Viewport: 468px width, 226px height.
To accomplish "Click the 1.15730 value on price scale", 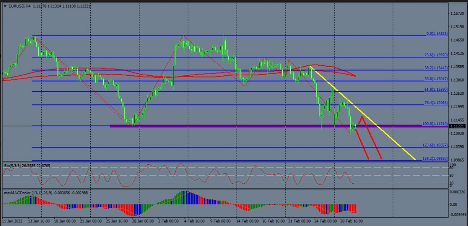I will pos(457,14).
